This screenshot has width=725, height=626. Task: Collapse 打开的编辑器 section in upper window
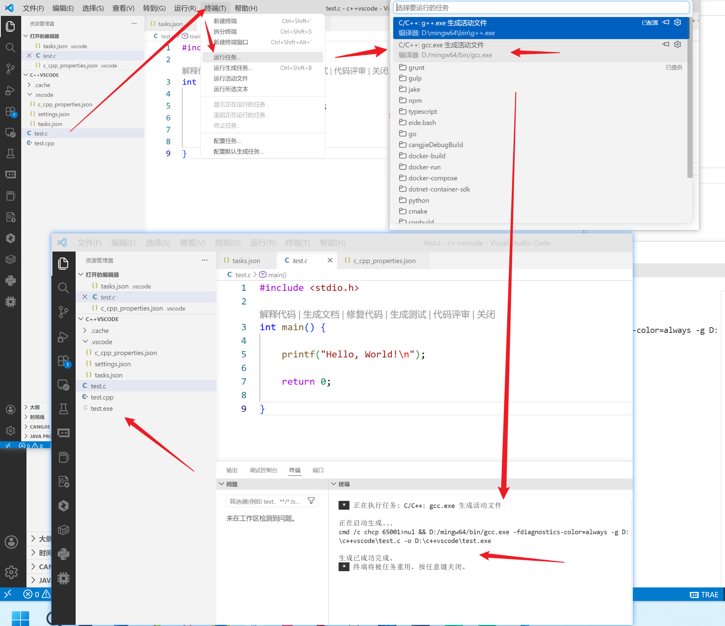[26, 36]
